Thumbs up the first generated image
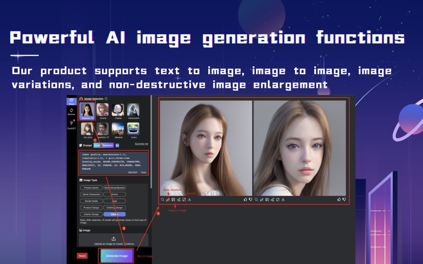This screenshot has height=264, width=423. point(245,200)
